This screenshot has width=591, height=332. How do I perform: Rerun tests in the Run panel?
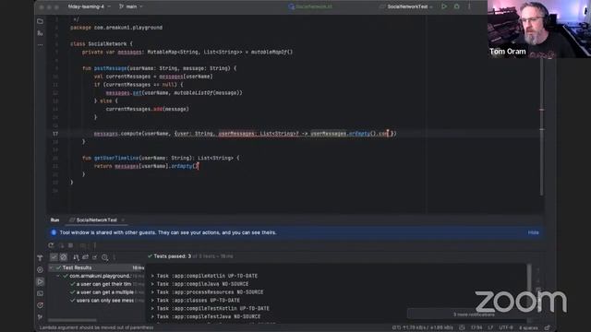coord(51,245)
